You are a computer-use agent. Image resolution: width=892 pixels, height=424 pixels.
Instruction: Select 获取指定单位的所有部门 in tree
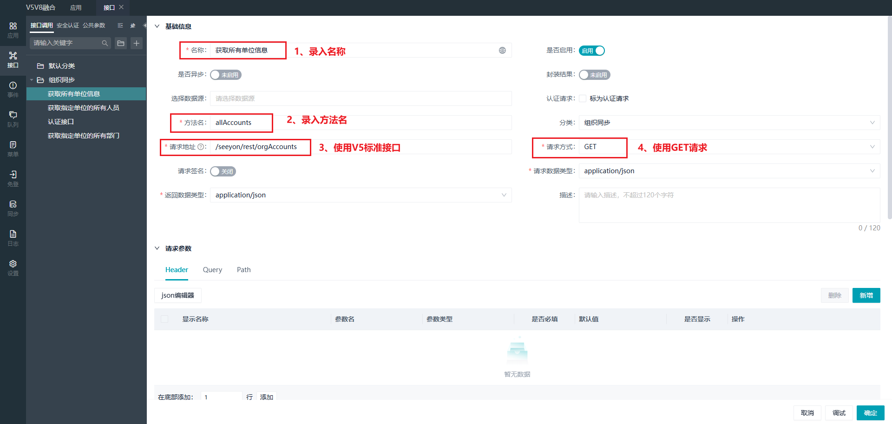click(x=83, y=136)
